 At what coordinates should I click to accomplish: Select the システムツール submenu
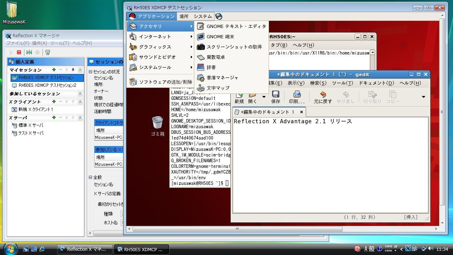click(161, 67)
